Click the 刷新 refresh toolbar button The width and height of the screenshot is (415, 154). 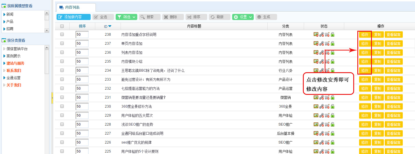pos(219,17)
